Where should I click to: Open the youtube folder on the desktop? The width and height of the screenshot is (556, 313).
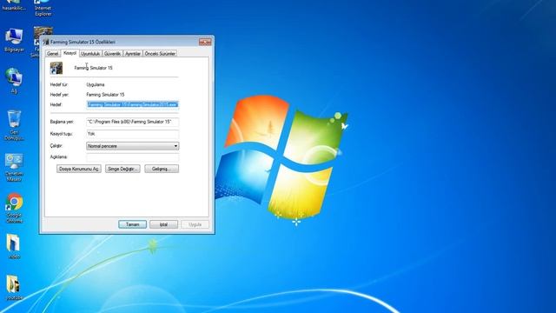14,288
